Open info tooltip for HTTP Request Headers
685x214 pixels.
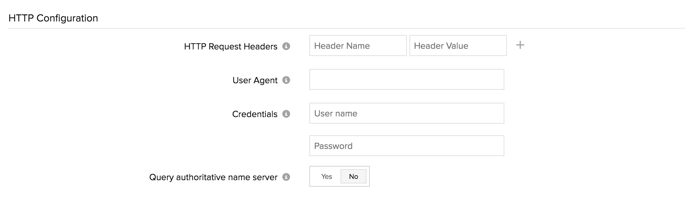[286, 46]
